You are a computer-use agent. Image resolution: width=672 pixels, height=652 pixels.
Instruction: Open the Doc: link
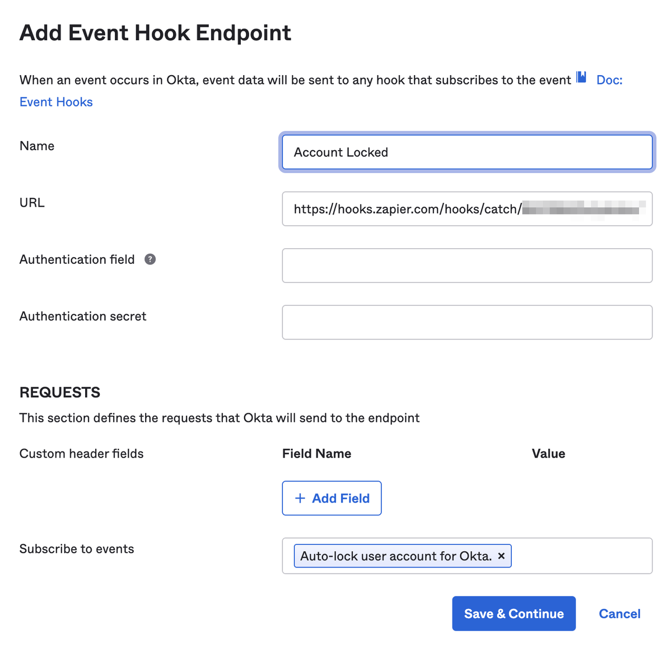(x=609, y=80)
